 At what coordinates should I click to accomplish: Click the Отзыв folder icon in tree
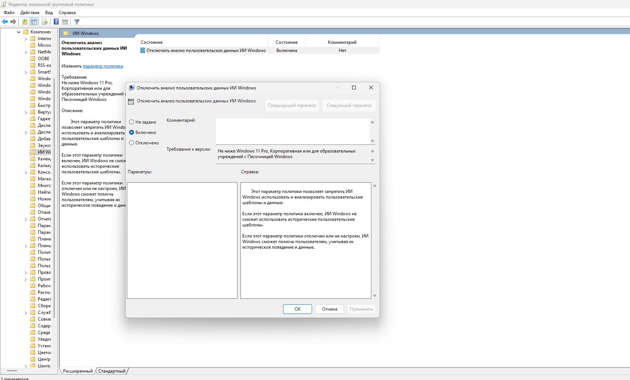click(x=33, y=212)
